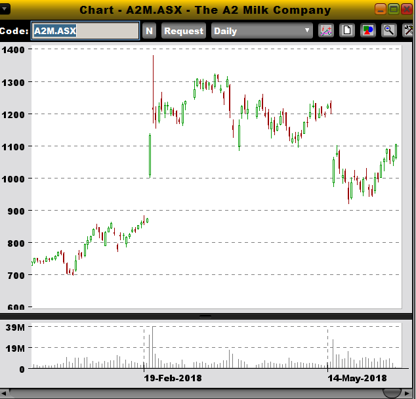Viewport: 416px width, 399px height.
Task: Open the window menu arrow in title bar
Action: 4,9
